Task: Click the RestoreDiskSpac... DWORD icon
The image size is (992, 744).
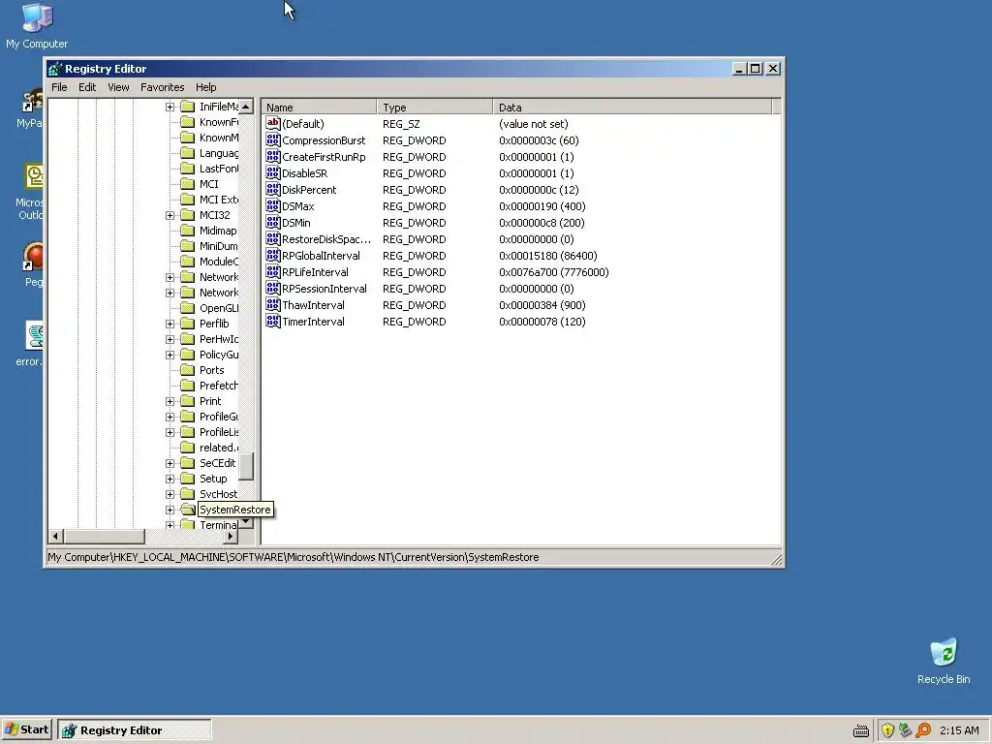Action: click(x=272, y=238)
